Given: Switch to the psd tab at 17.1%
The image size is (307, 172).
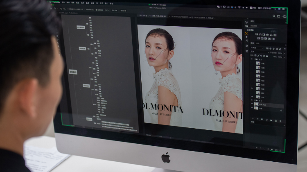Looking at the screenshot, I should point(153,16).
